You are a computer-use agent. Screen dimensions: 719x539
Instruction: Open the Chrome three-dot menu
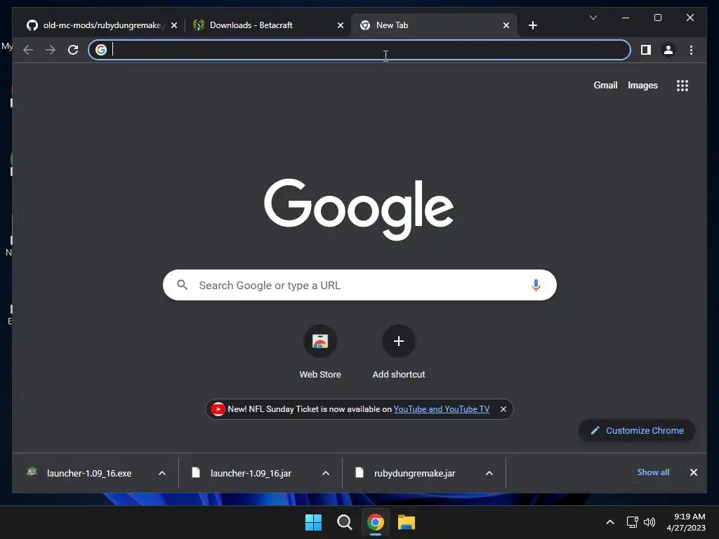click(x=691, y=50)
